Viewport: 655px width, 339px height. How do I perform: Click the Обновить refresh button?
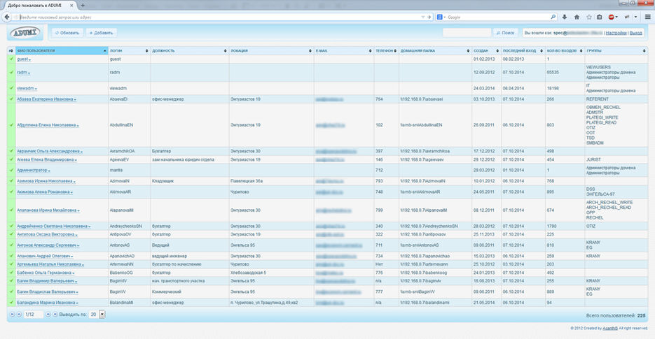pyautogui.click(x=67, y=33)
